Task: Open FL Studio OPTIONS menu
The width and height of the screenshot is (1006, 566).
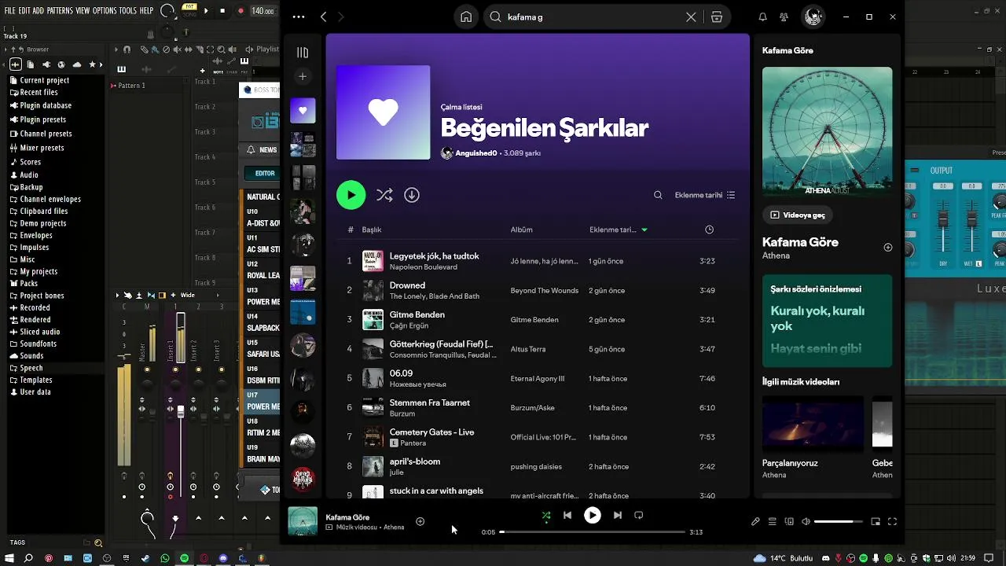Action: coord(105,11)
